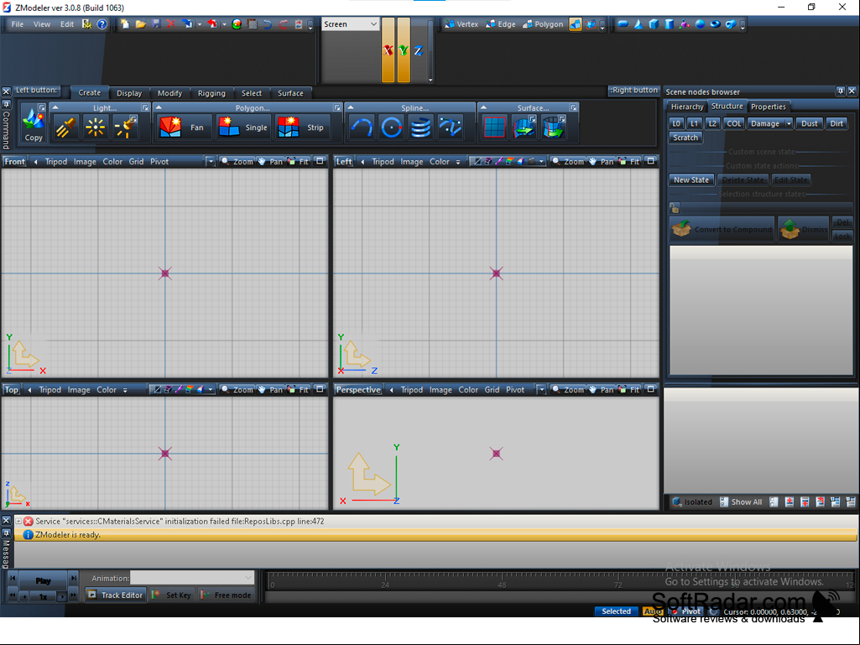
Task: Toggle Free mode animation button
Action: point(226,595)
